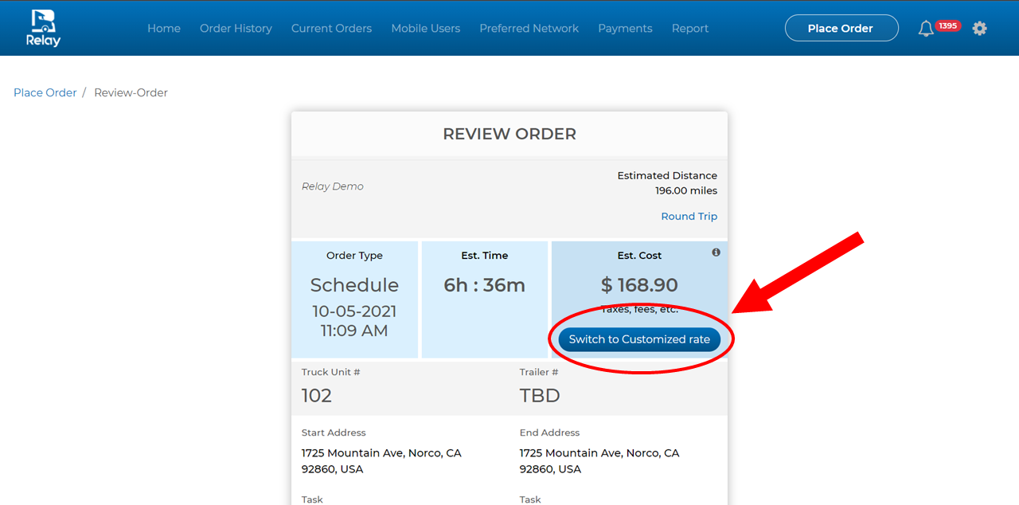This screenshot has width=1019, height=505.
Task: Go back via Place Order breadcrumb
Action: pos(45,93)
